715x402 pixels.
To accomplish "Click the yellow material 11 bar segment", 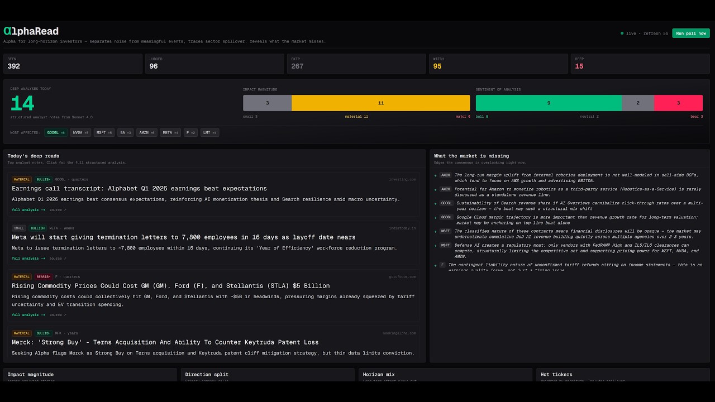I will pos(381,103).
